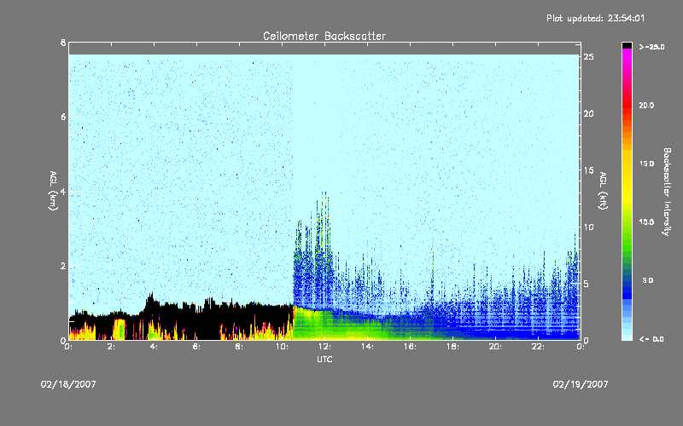Click the left 'AGL (km)' axis label

coord(53,191)
